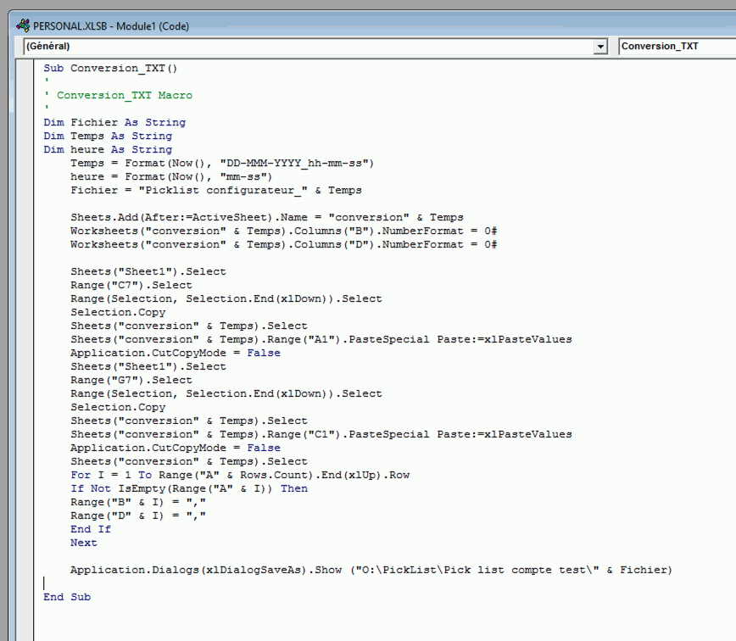Click the "DD-MMM-YYYY_hh-mm-ss" format string
Viewport: 736px width, 641px height.
(296, 163)
